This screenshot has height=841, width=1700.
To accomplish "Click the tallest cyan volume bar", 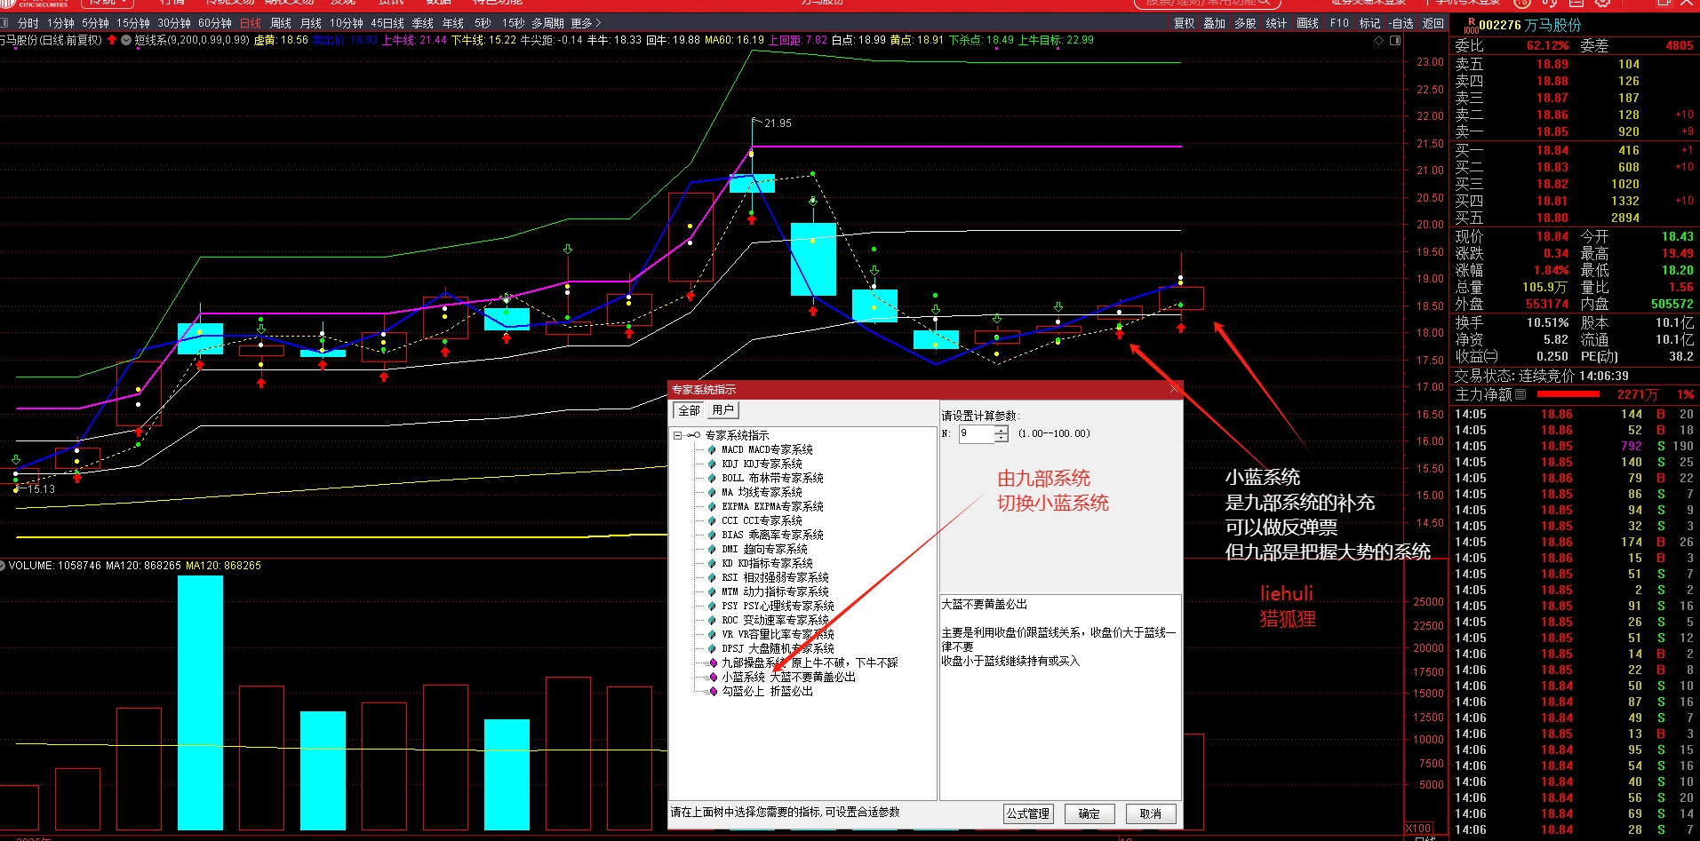I will pyautogui.click(x=200, y=703).
